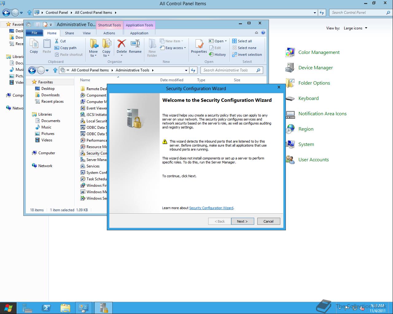This screenshot has height=314, width=393.
Task: Open Server Manager from the taskbar
Action: (x=27, y=308)
